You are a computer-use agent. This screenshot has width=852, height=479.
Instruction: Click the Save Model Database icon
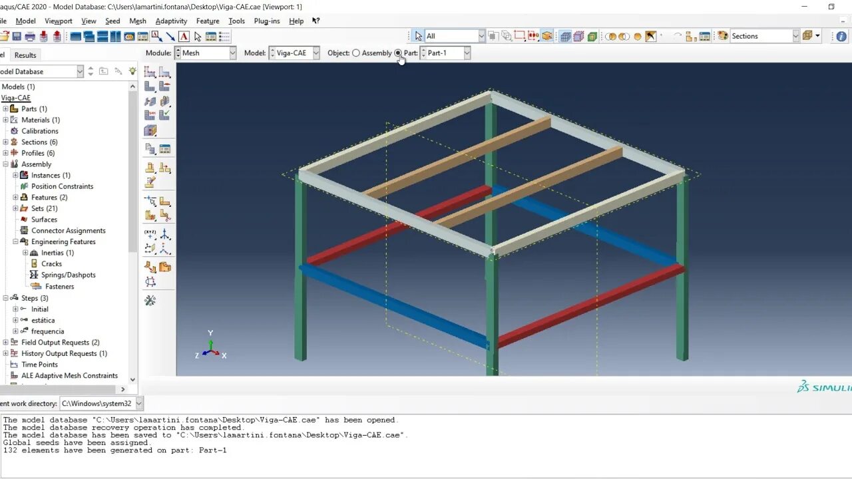[17, 37]
